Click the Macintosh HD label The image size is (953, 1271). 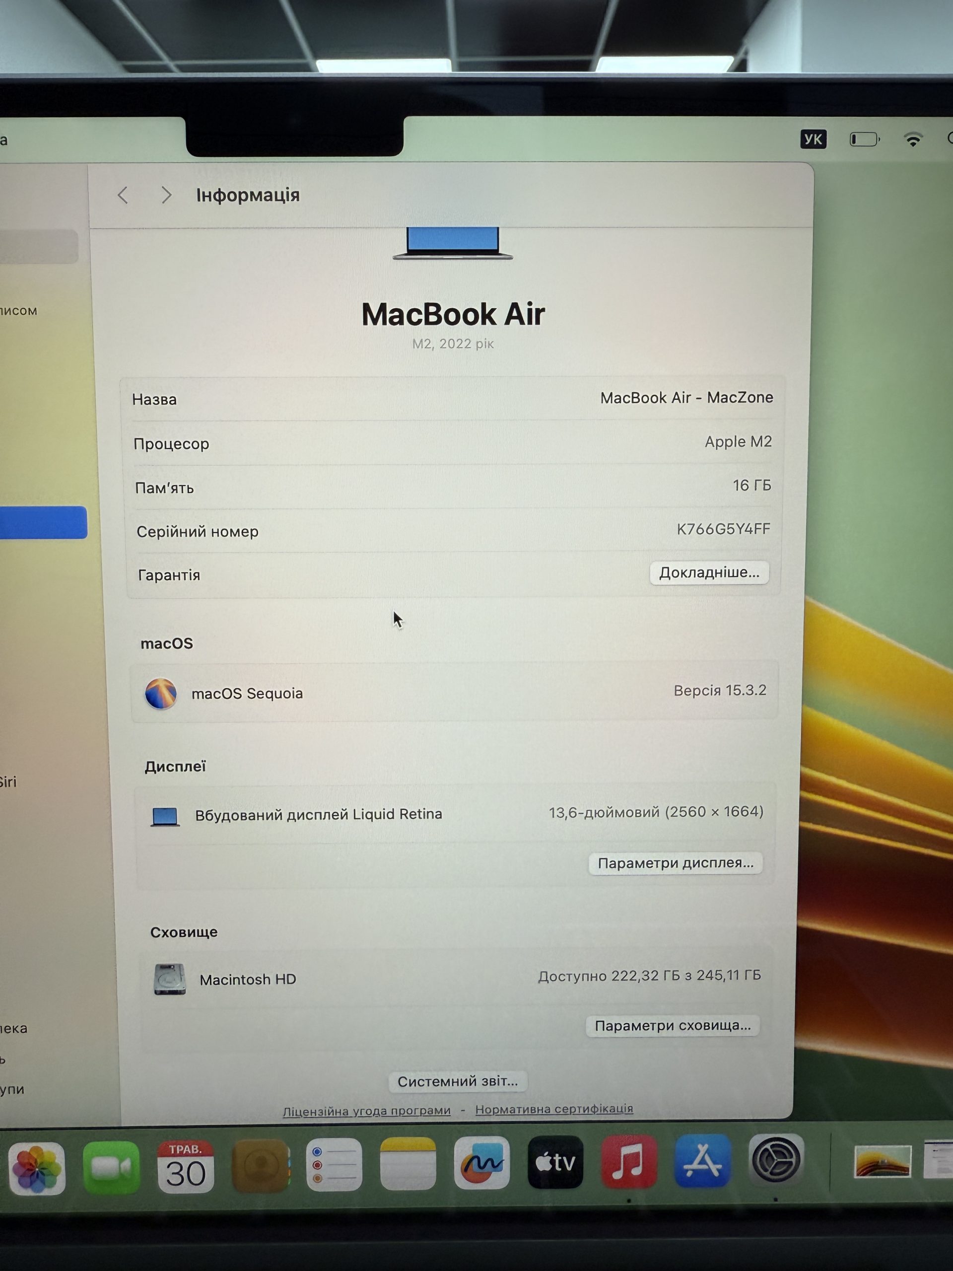click(248, 980)
